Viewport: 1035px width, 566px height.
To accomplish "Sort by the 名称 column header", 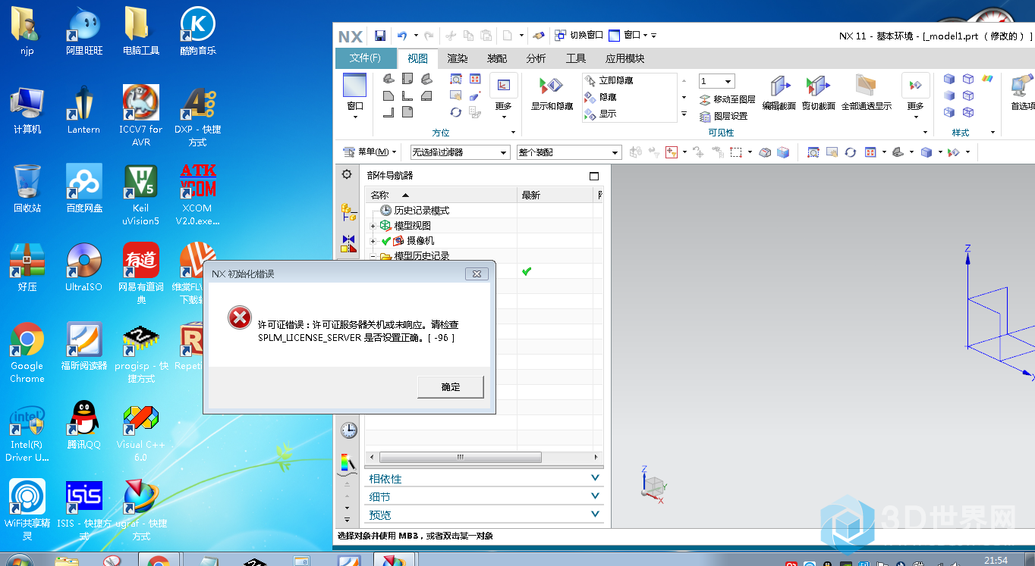I will click(441, 195).
